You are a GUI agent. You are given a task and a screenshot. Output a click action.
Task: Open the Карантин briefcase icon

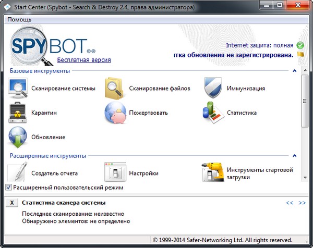point(18,113)
